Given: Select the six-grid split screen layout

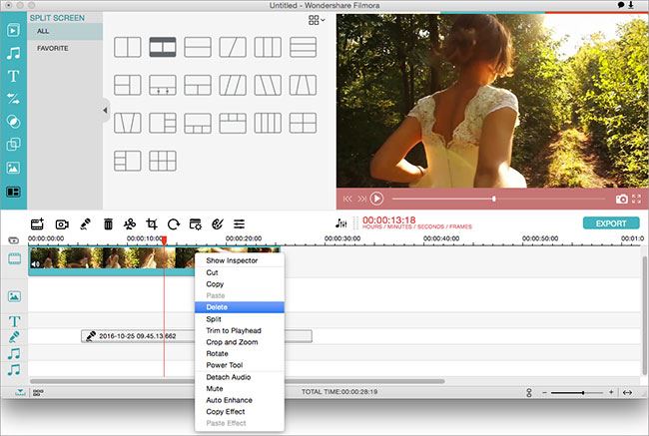Looking at the screenshot, I should [162, 161].
